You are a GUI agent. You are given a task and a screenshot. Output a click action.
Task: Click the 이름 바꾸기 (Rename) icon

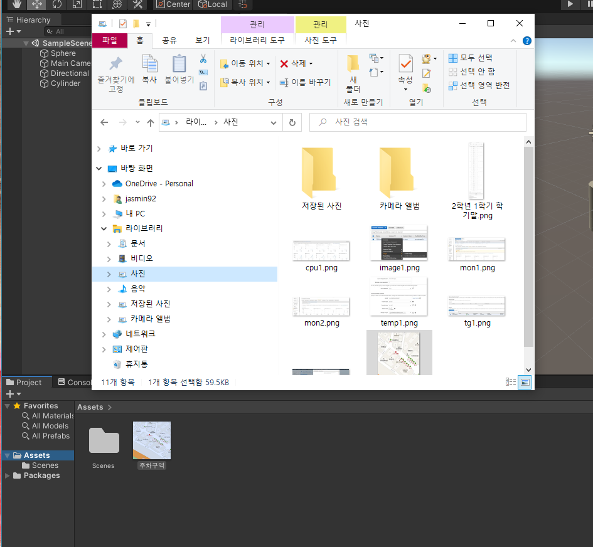305,82
